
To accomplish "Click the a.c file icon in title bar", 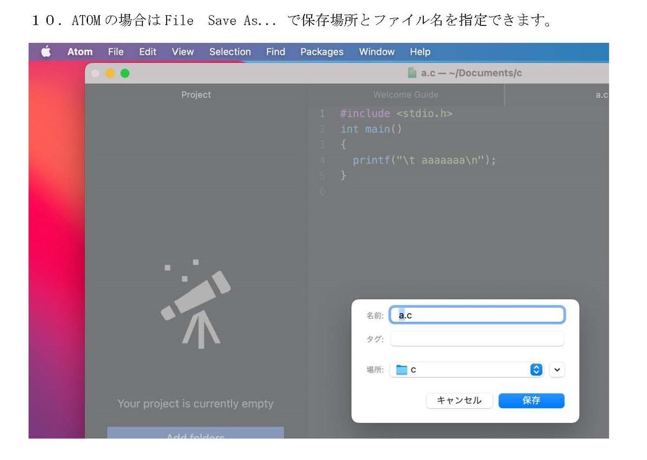I will pos(412,73).
